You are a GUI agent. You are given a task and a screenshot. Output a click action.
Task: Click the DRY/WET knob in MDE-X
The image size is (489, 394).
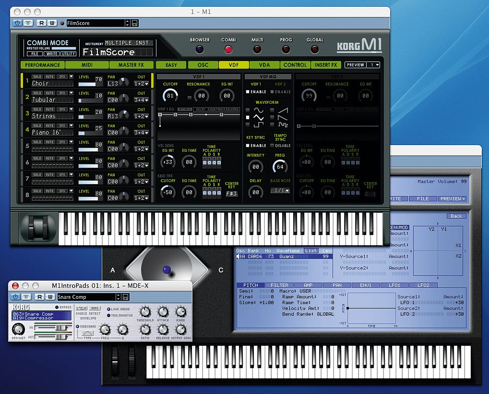(x=18, y=329)
